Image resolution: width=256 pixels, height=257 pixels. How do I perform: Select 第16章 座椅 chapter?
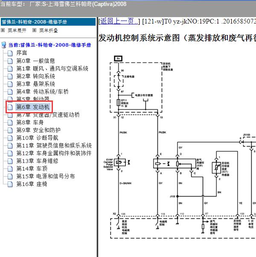point(32,184)
